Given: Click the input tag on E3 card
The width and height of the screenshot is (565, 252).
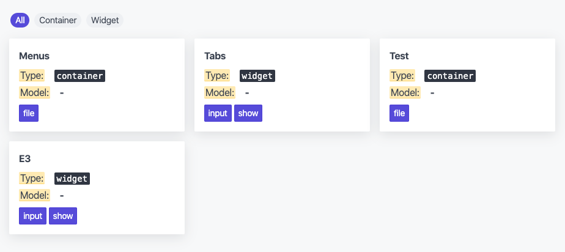Looking at the screenshot, I should tap(33, 216).
